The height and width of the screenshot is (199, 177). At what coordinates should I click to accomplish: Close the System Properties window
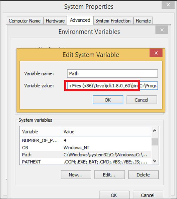pyautogui.click(x=168, y=5)
